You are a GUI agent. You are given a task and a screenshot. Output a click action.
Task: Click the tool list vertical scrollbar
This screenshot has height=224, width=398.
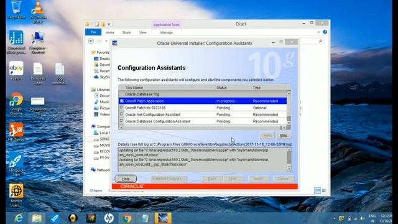click(289, 108)
